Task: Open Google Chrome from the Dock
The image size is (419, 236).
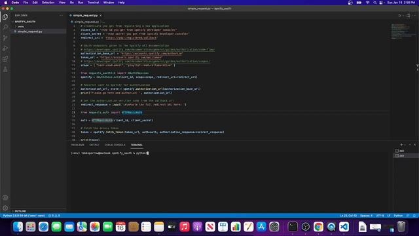Action: pyautogui.click(x=318, y=227)
